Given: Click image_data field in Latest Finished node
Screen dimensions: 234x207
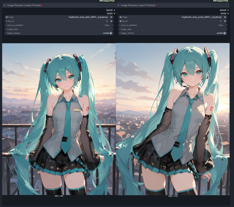Looking at the screenshot, I should [x=173, y=29].
